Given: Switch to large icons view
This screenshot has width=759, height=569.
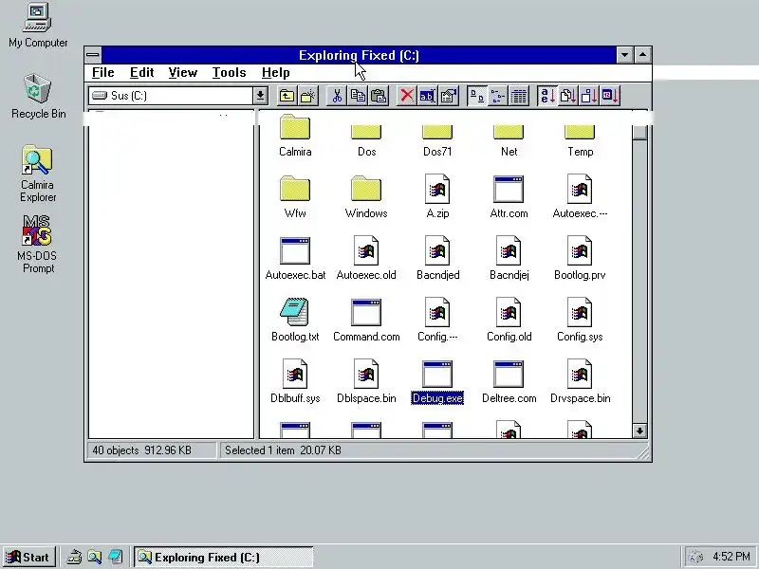Looking at the screenshot, I should click(x=477, y=96).
